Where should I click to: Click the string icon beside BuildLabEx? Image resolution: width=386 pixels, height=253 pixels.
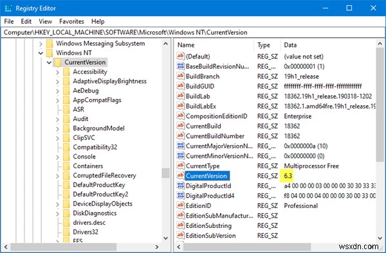(x=180, y=106)
